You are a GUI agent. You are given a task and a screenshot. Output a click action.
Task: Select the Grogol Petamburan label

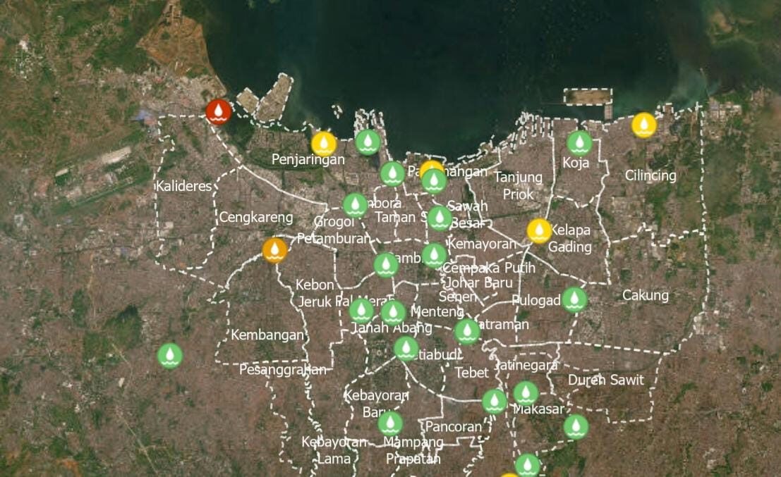pos(334,230)
